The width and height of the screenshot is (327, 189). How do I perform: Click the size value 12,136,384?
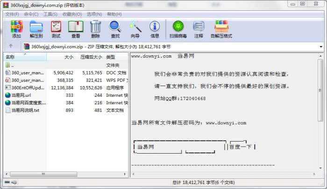[x=62, y=88]
